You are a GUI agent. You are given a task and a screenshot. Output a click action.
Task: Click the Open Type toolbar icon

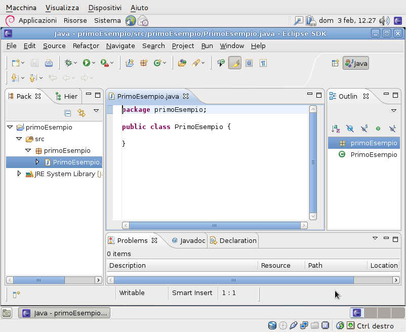(182, 63)
